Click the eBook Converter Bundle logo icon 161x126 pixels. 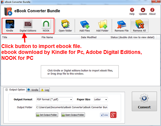tap(8, 11)
